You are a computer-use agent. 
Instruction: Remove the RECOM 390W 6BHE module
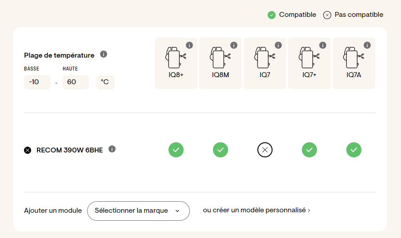click(x=28, y=150)
